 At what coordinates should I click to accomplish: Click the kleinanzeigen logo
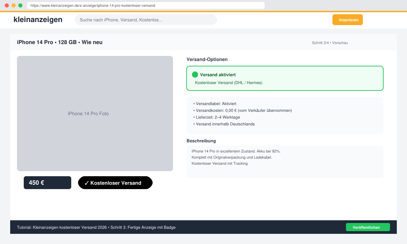38,20
